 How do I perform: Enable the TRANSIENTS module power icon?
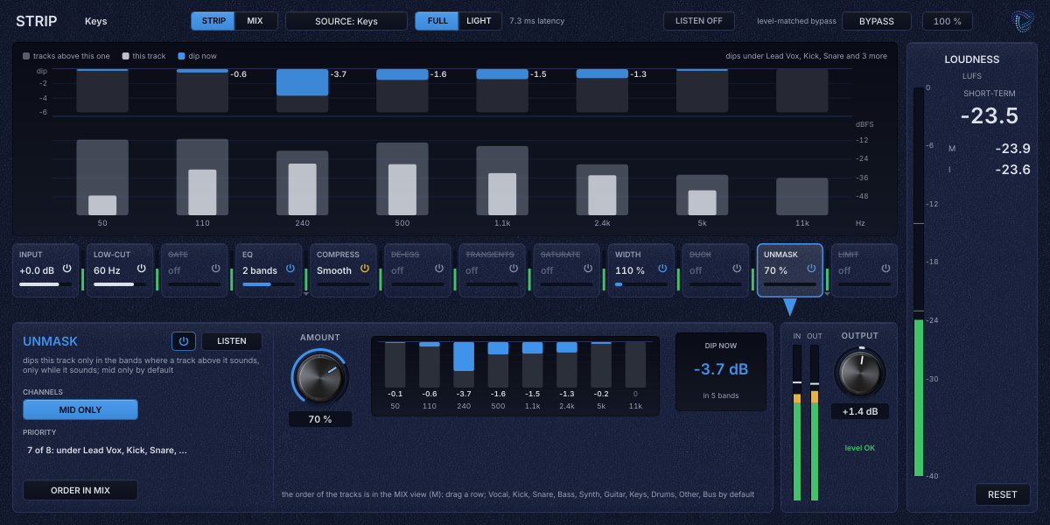(513, 269)
